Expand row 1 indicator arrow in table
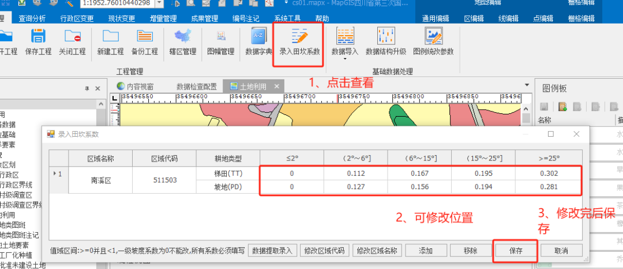The width and height of the screenshot is (623, 269). [55, 173]
